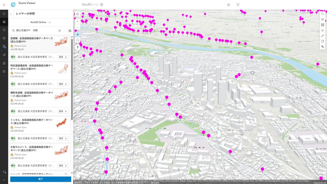Add the トンネル layer using 追加
Viewport: 327px width, 184px height.
click(63, 138)
